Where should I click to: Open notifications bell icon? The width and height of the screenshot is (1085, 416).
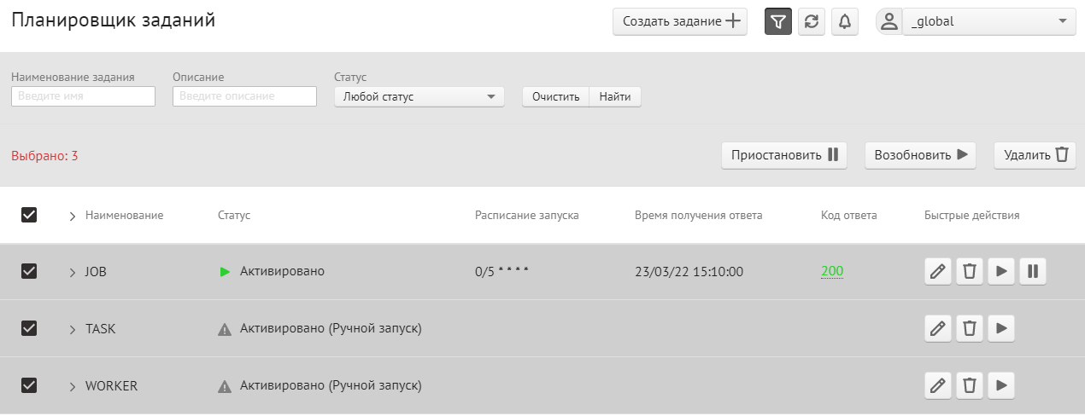click(x=844, y=22)
